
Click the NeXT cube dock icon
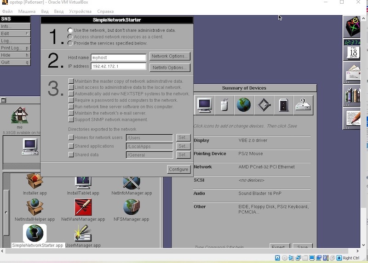pos(352,27)
